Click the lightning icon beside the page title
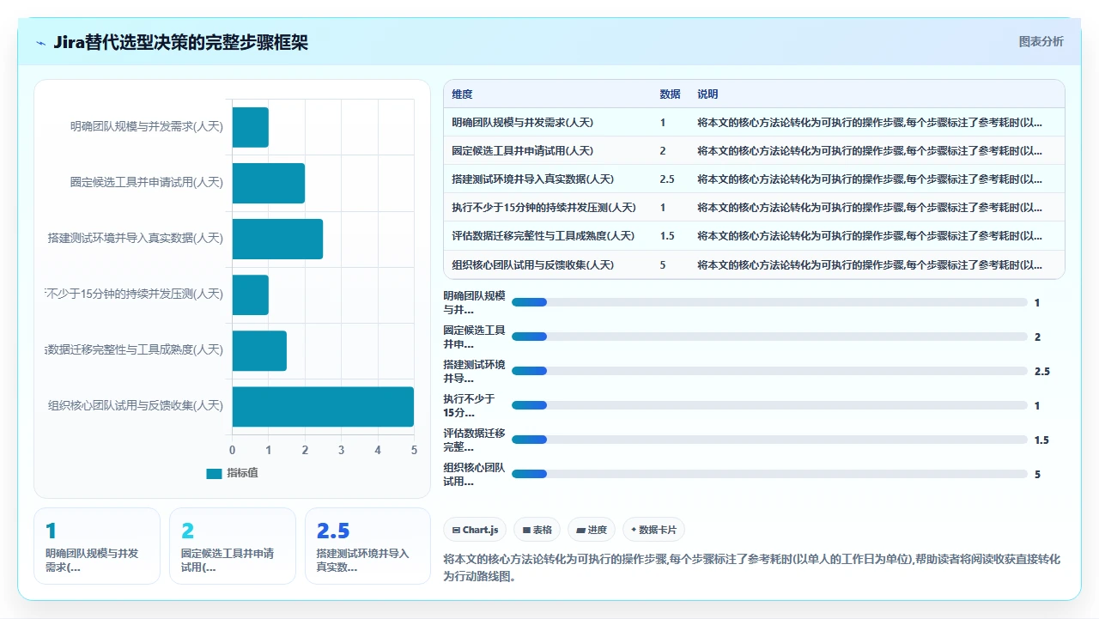Viewport: 1099px width, 619px height. [40, 43]
